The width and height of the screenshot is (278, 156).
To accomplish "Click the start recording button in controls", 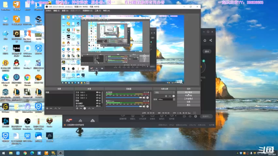I will click(x=188, y=96).
